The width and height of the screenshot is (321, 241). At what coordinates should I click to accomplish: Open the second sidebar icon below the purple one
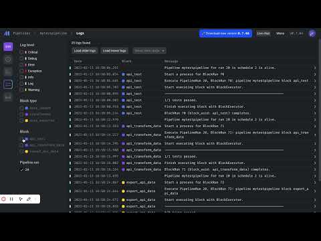click(8, 60)
